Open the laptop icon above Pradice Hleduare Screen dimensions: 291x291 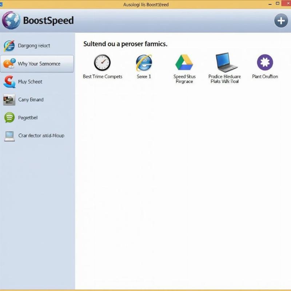[226, 63]
